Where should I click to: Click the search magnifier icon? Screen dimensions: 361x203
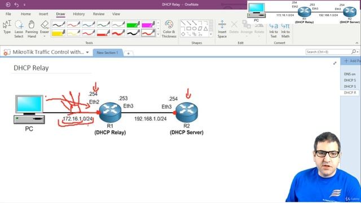click(354, 52)
